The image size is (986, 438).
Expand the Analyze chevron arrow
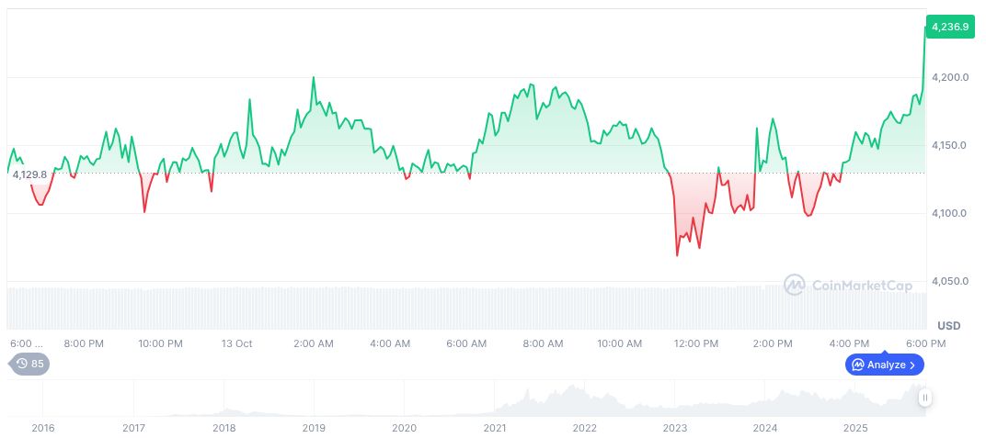click(x=912, y=365)
